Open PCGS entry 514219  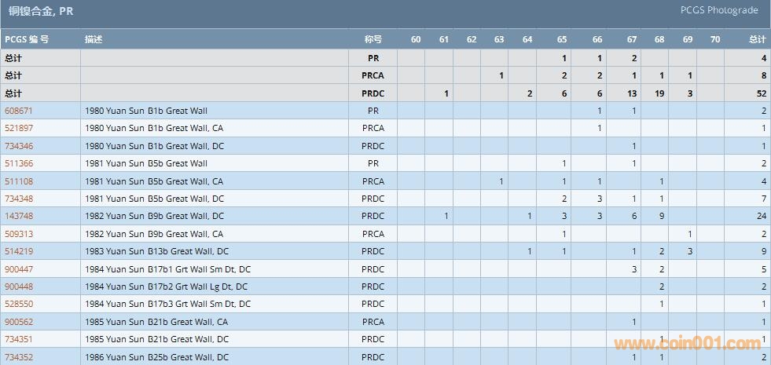19,251
